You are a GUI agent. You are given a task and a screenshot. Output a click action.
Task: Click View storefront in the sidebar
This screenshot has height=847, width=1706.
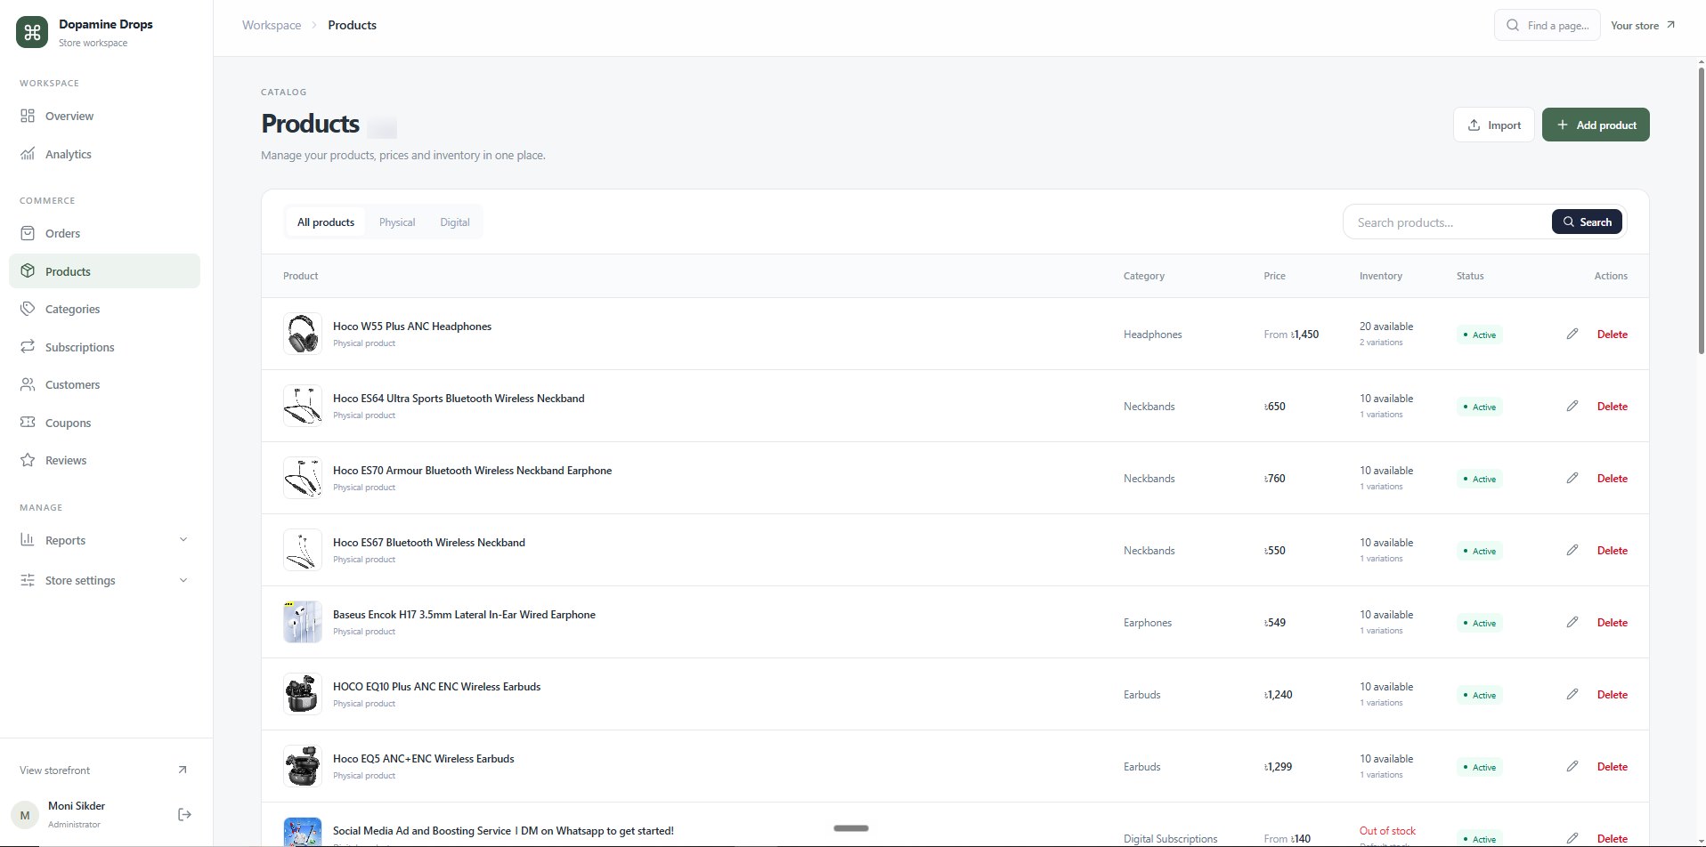point(104,770)
